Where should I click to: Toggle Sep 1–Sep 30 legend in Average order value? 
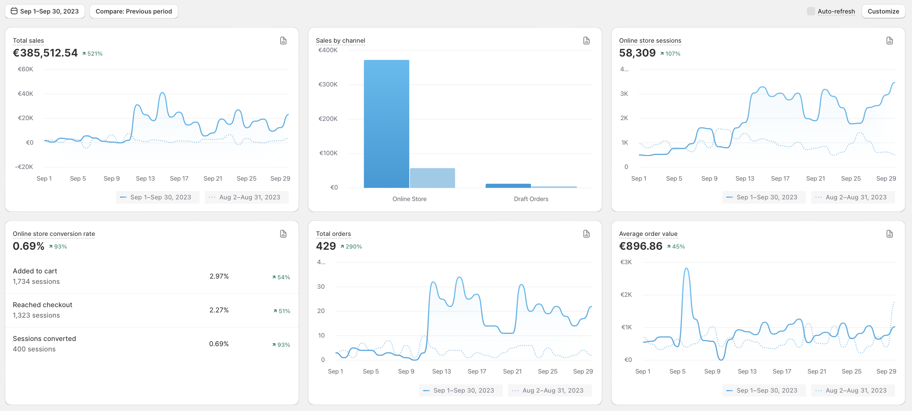tap(764, 390)
